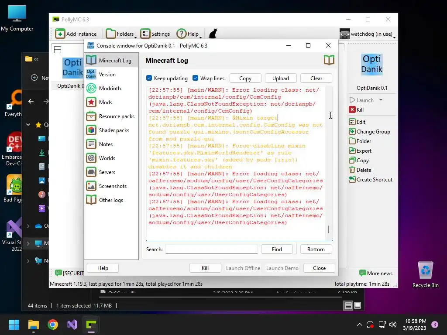The width and height of the screenshot is (447, 335).
Task: Open Help in the console window
Action: tap(103, 268)
